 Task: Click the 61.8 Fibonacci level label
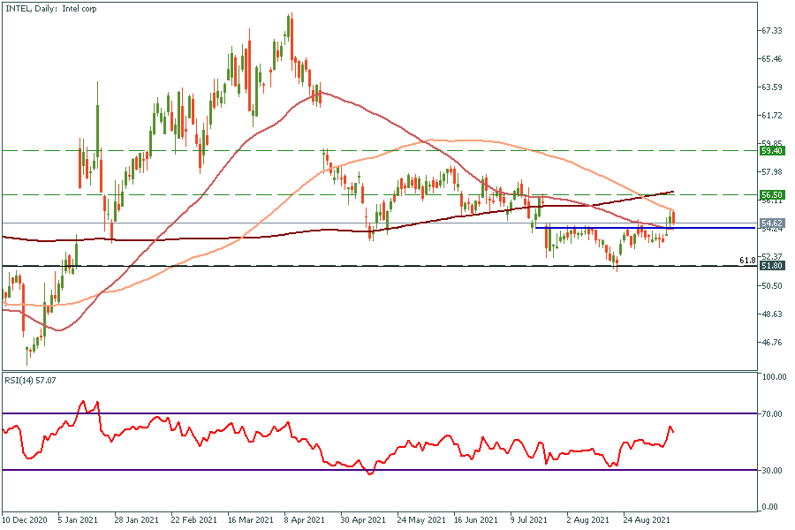coord(747,261)
